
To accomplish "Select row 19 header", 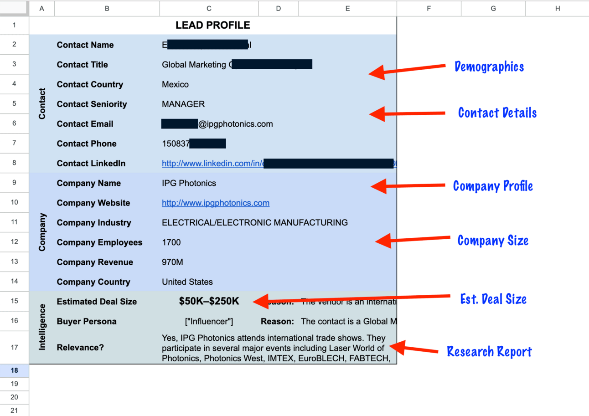I will click(15, 384).
